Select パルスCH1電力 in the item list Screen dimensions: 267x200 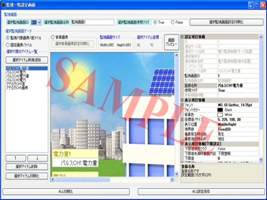(16, 72)
